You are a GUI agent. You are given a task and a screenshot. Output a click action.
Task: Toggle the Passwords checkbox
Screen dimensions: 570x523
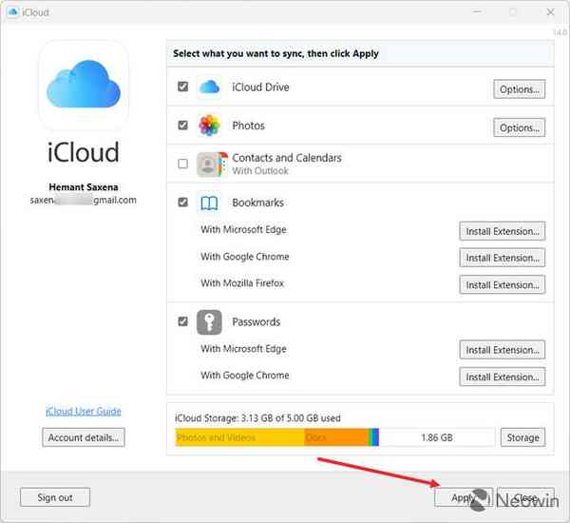pyautogui.click(x=182, y=321)
